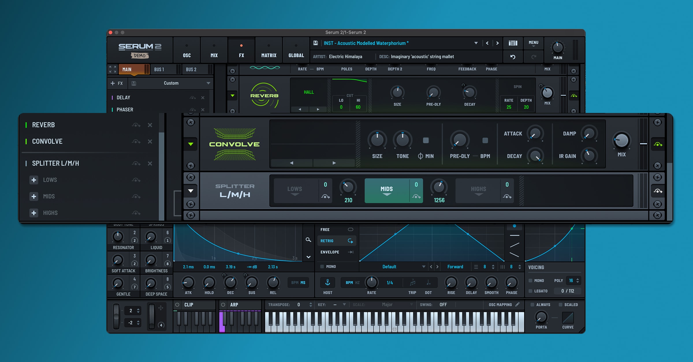Remove the REVERB effect in list
693x362 pixels.
click(150, 125)
